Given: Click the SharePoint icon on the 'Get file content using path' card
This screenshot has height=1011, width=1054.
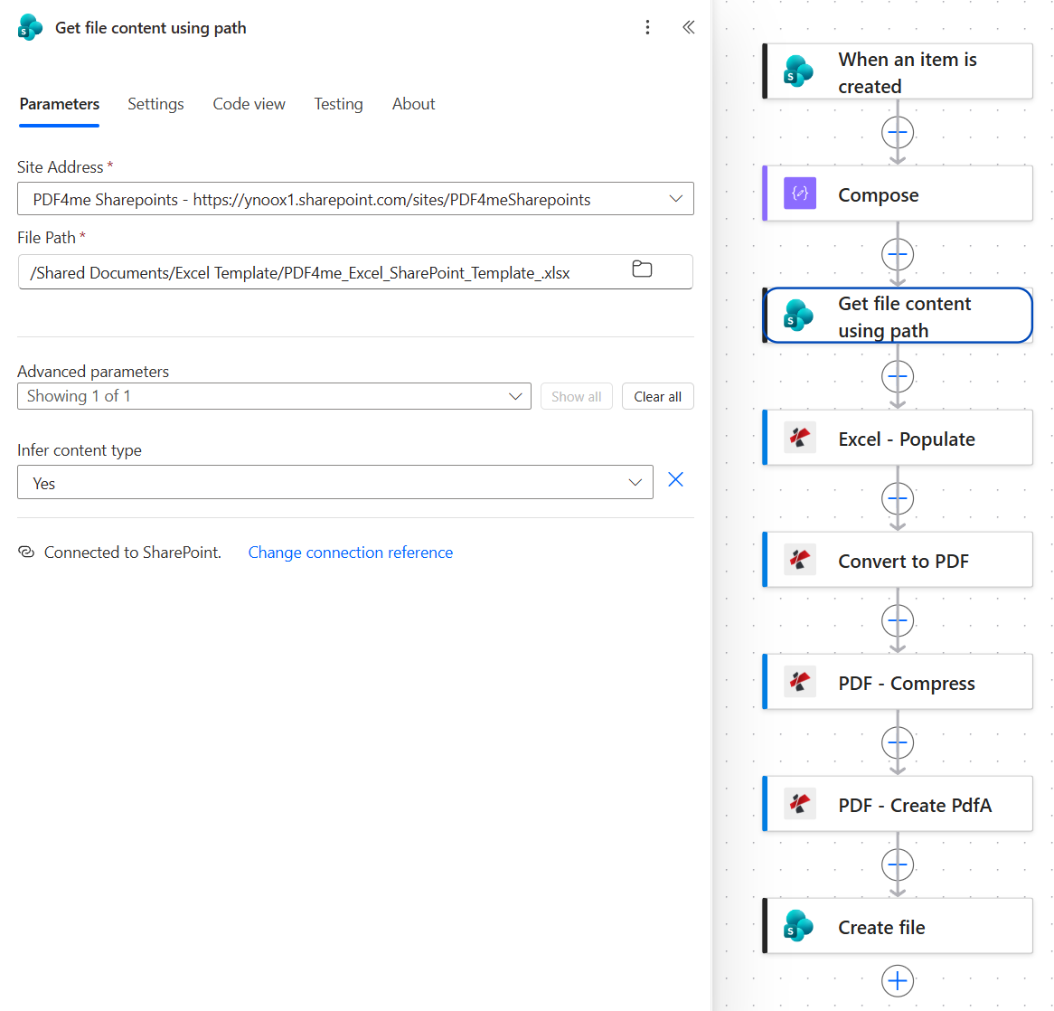Looking at the screenshot, I should (798, 316).
